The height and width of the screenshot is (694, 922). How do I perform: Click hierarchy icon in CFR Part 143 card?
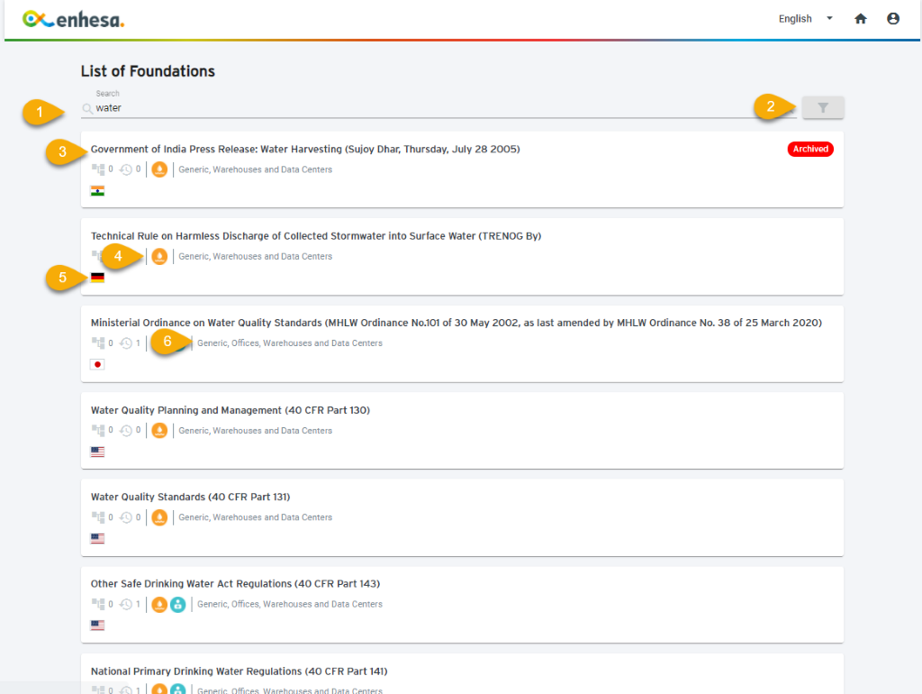tap(97, 604)
